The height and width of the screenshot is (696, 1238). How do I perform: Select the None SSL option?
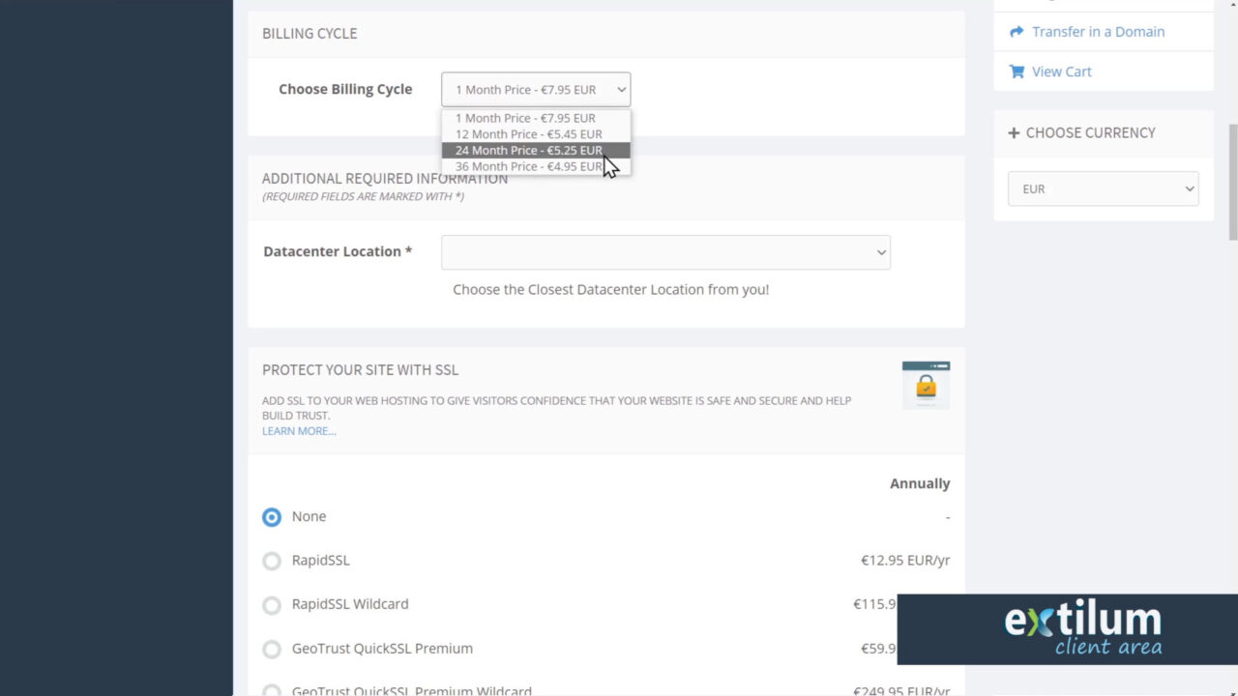271,516
